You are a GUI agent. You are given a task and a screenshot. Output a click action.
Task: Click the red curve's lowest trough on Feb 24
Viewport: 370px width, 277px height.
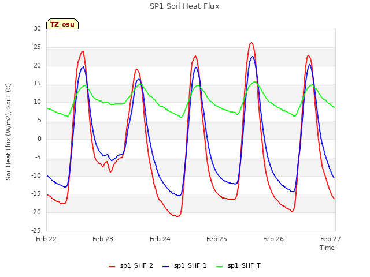click(x=177, y=216)
